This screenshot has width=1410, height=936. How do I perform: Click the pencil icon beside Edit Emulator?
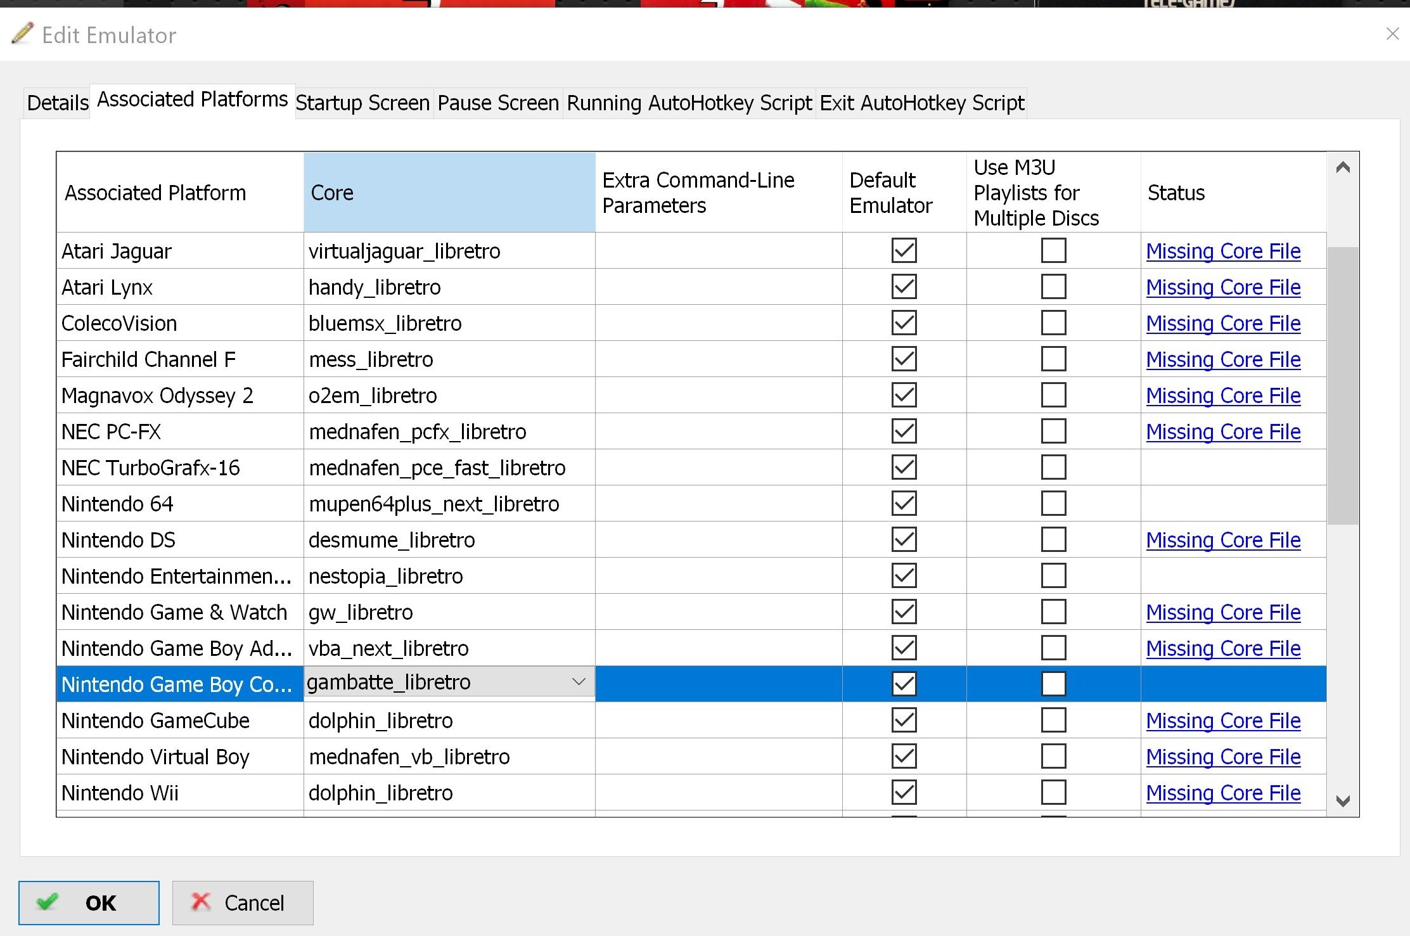22,34
